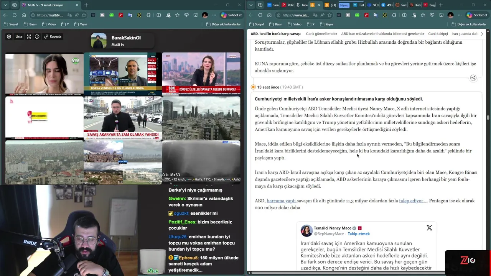Image resolution: width=491 pixels, height=276 pixels.
Task: Select the Multi tv - 9 kanal izleniyor tab
Action: (x=50, y=5)
